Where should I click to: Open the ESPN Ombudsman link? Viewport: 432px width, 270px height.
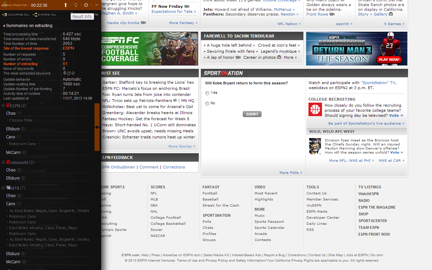[118, 167]
